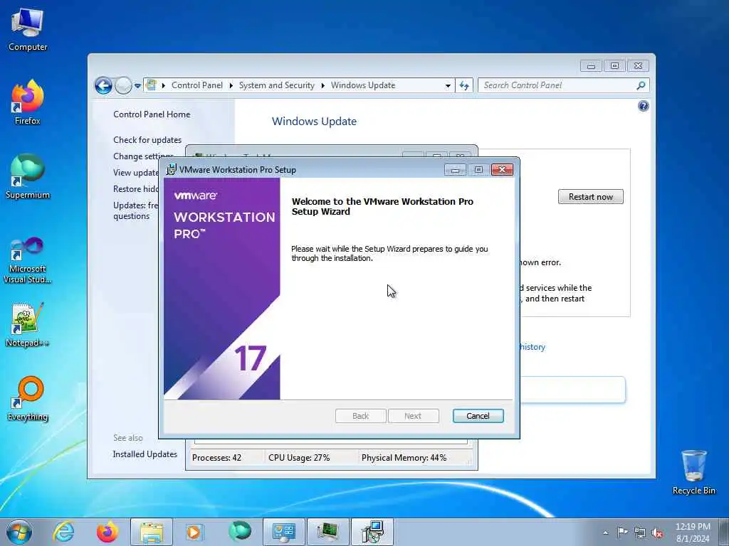Viewport: 729px width, 546px height.
Task: Open Check for updates in Control Panel
Action: pos(147,140)
